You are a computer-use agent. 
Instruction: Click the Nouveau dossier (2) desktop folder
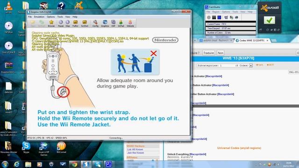(8, 148)
